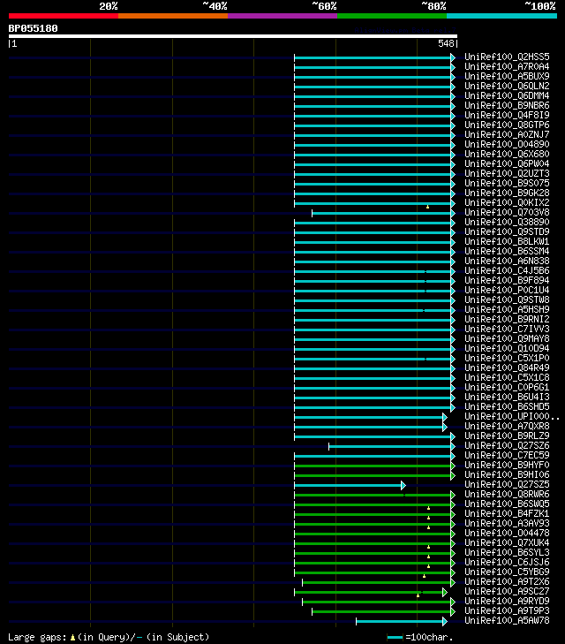Screen dimensions: 565x644
Task: Select the UniRef100_Q6DMM4 label
Action: 507,95
